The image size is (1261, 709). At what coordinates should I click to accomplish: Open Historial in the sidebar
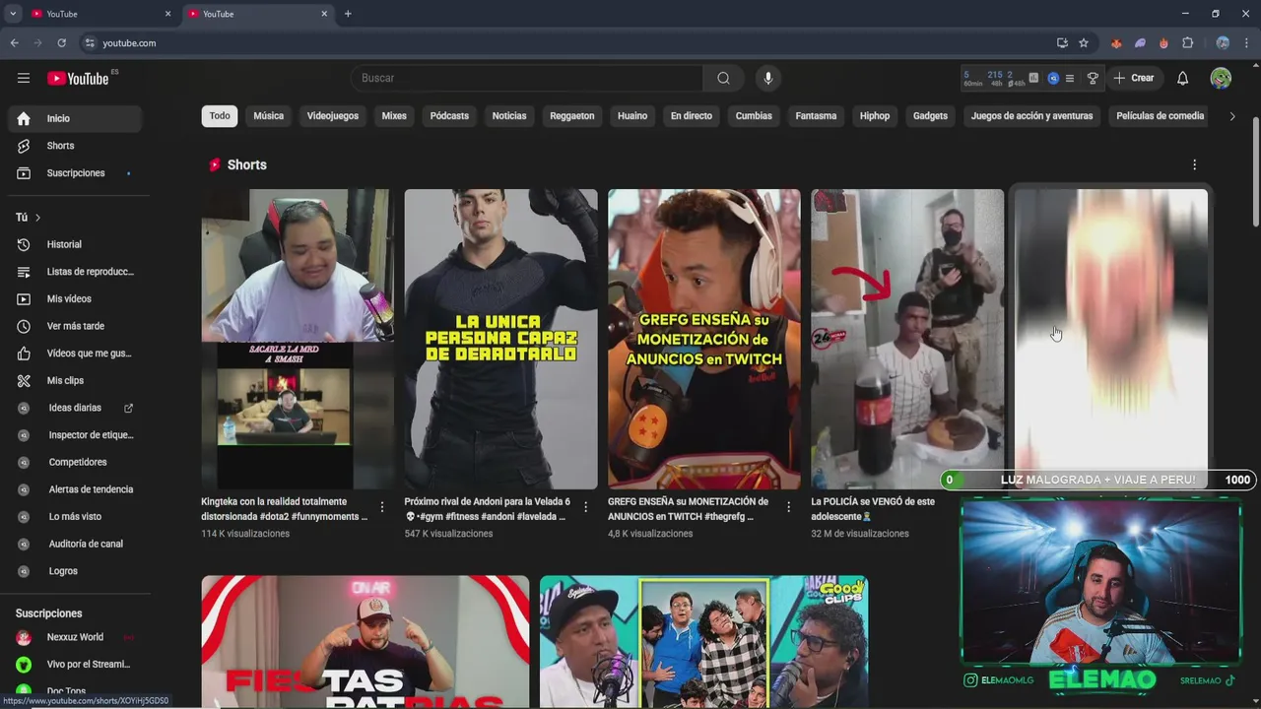point(75,244)
